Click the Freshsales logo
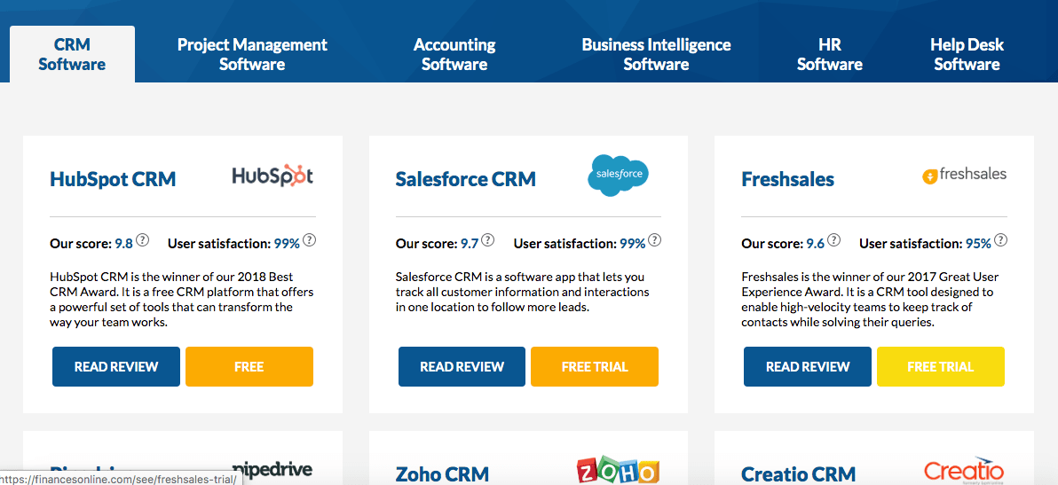 (x=964, y=176)
